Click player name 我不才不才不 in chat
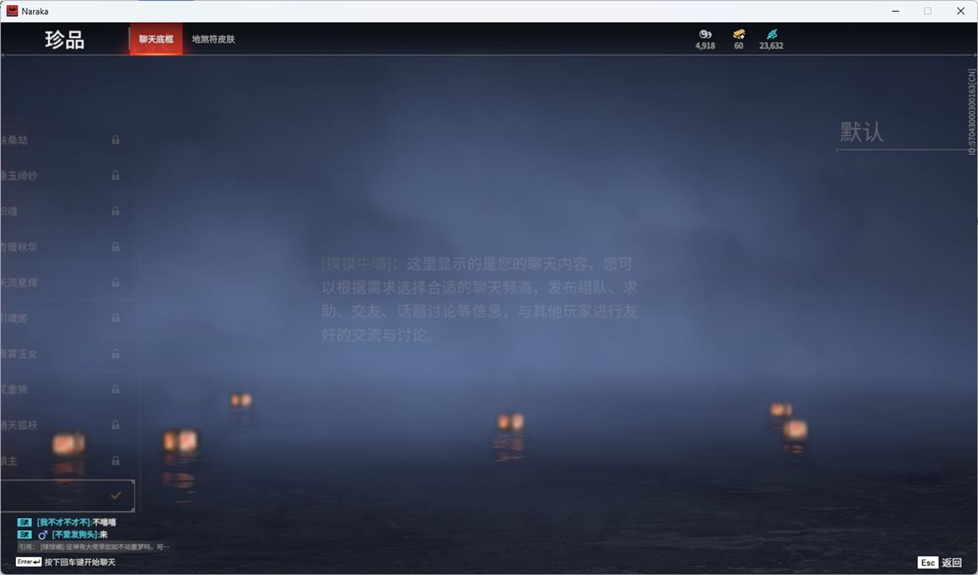Screen dimensions: 978x575 pyautogui.click(x=63, y=522)
